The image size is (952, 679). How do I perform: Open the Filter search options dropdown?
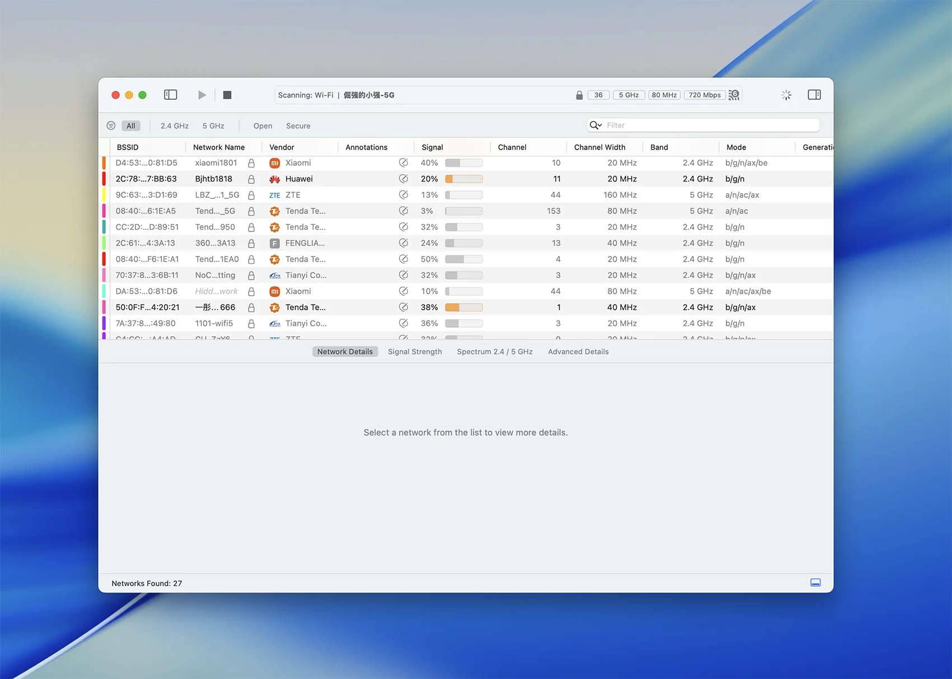click(595, 125)
